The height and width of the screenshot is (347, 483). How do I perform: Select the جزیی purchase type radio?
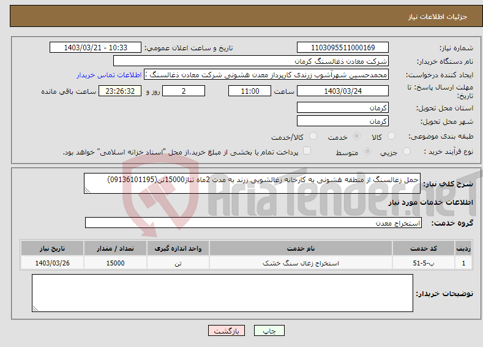tap(406, 151)
